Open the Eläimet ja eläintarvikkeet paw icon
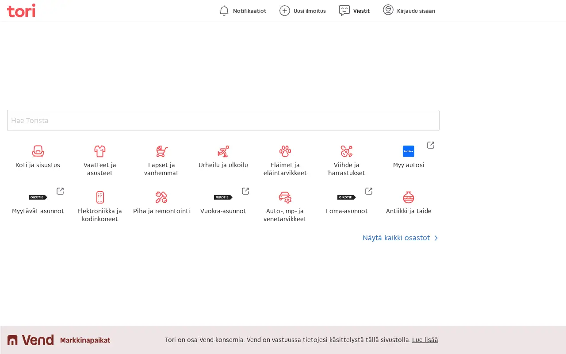Viewport: 566px width, 354px height. 285,151
